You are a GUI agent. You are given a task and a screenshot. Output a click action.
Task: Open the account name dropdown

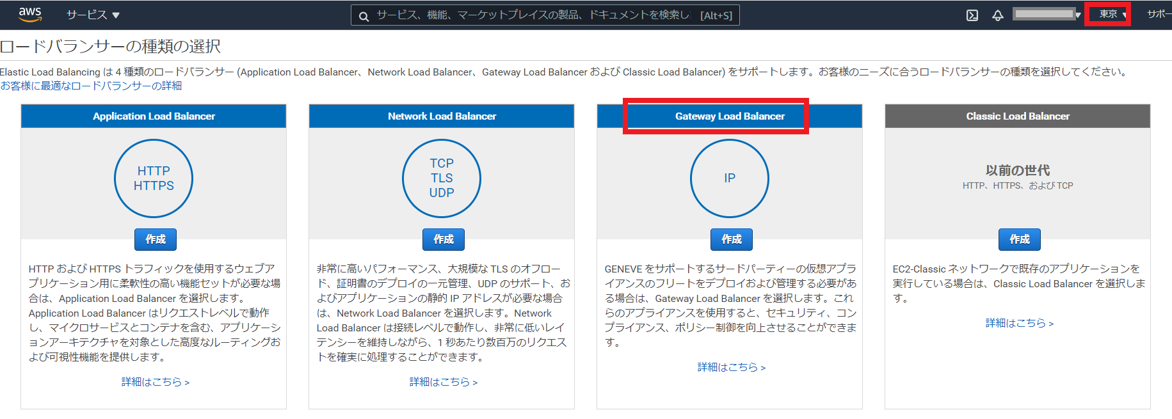coord(1047,14)
